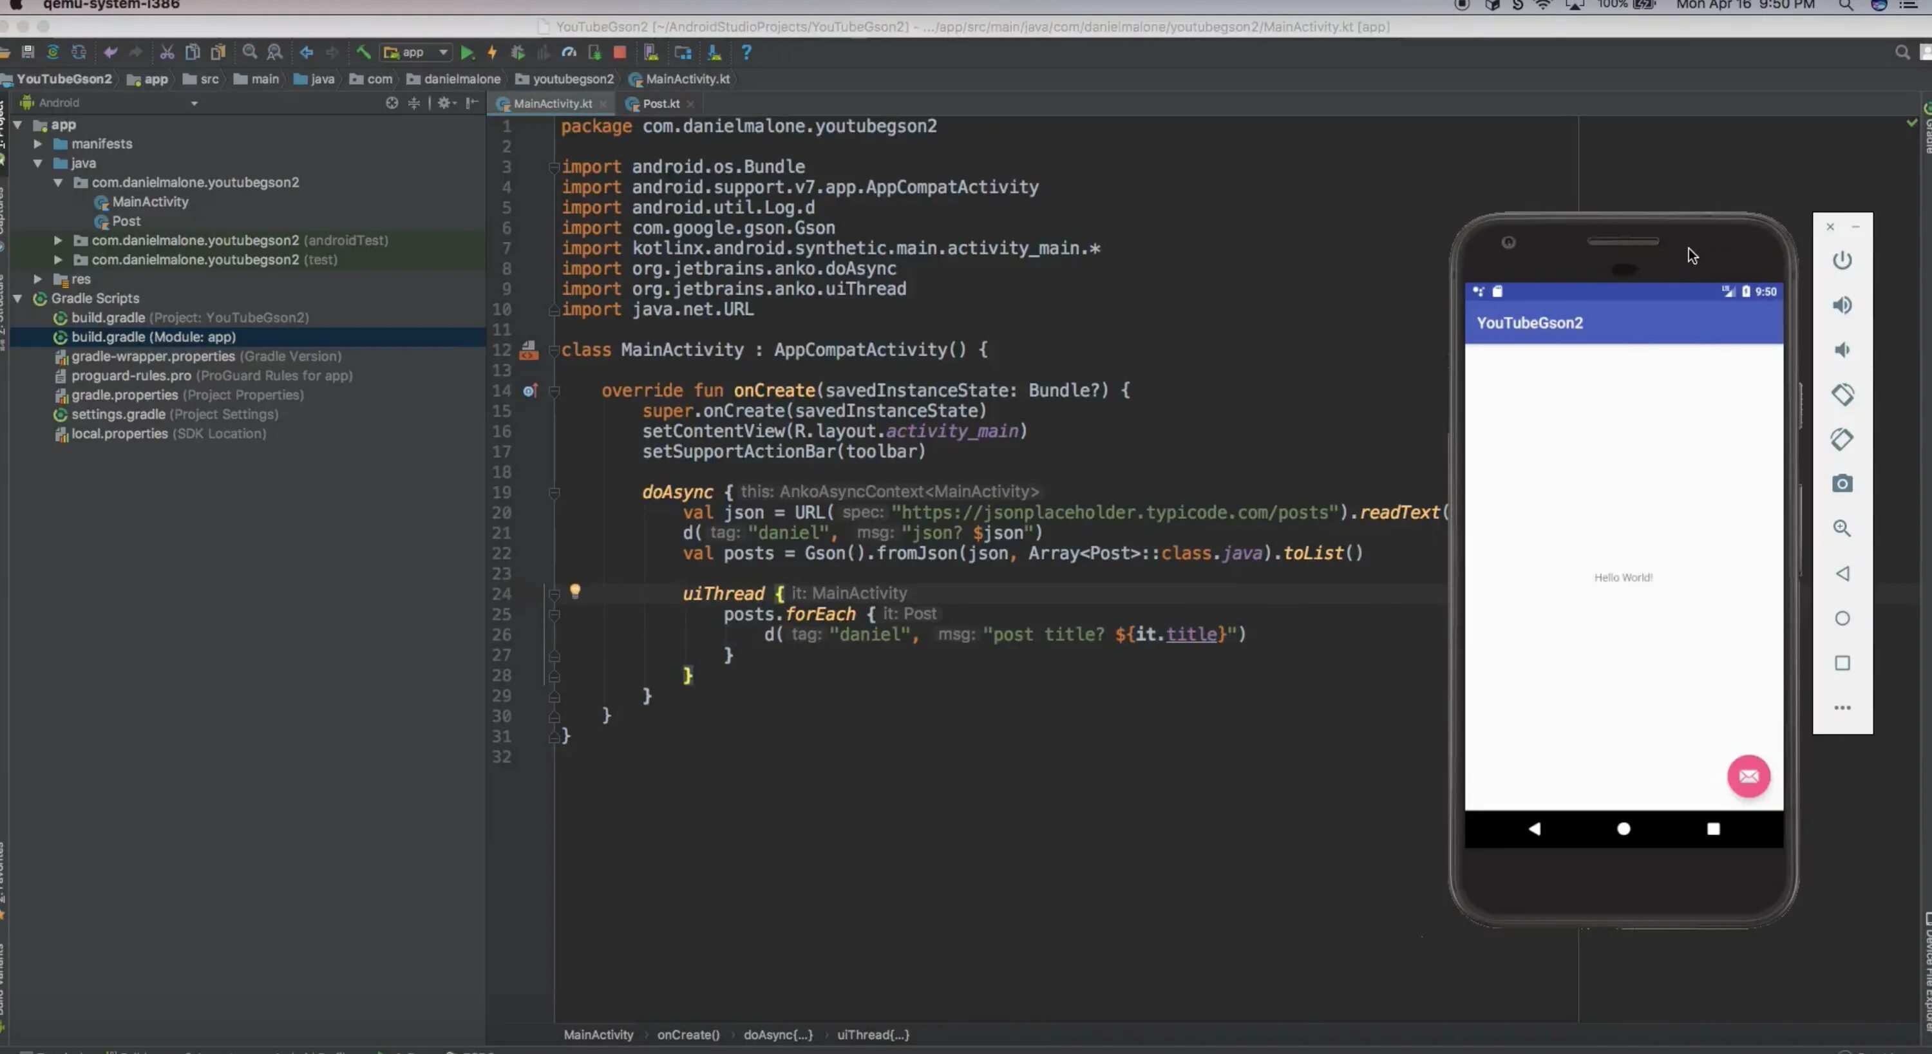Switch to the Post.kt editor tab
1932x1054 pixels.
(x=660, y=104)
